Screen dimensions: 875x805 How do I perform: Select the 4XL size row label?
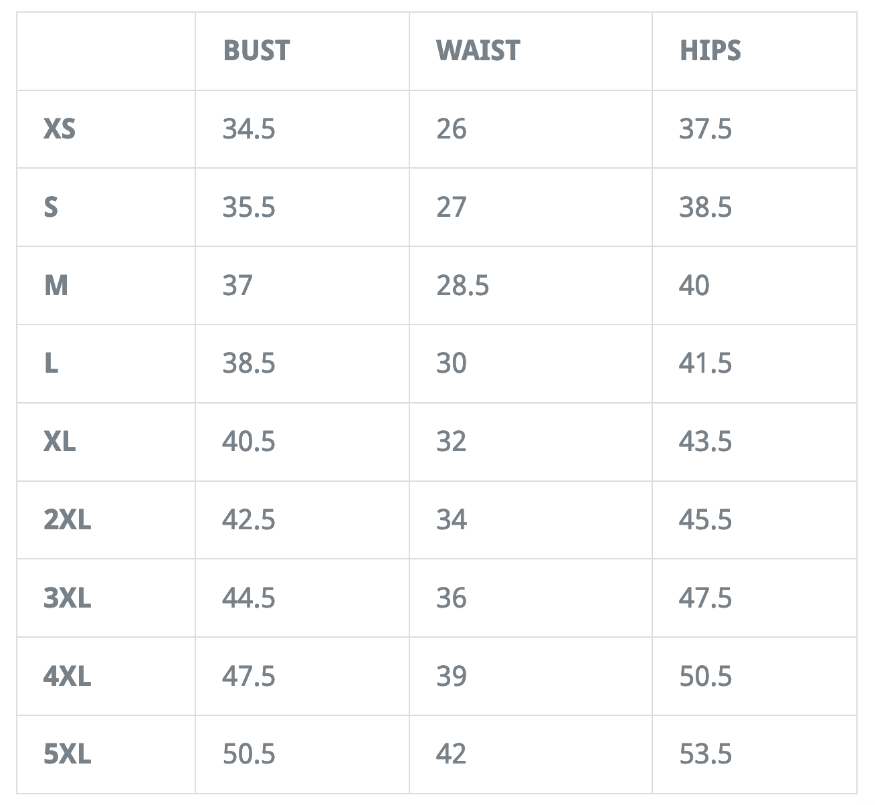point(67,676)
